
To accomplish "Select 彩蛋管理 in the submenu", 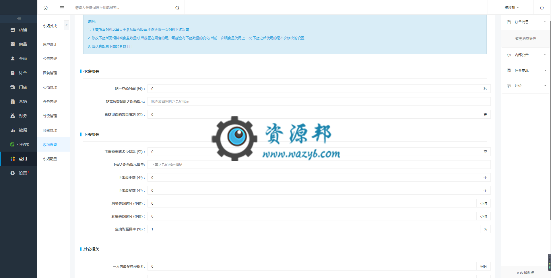I will pyautogui.click(x=50, y=130).
